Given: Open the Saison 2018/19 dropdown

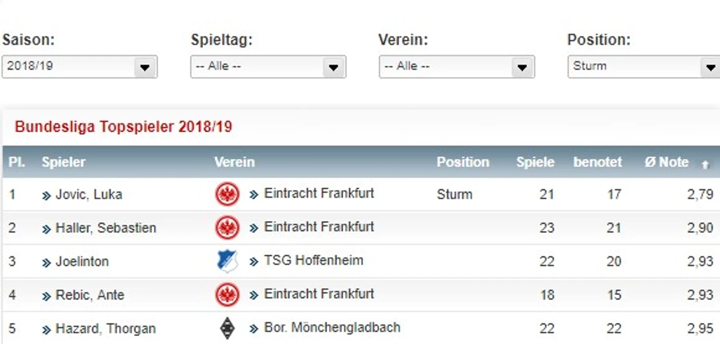Looking at the screenshot, I should click(79, 67).
